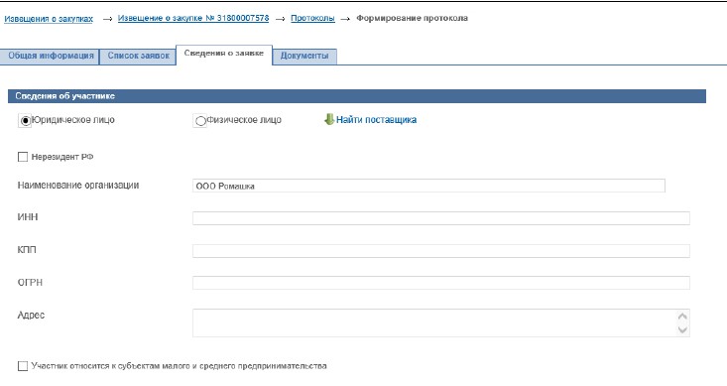Image resolution: width=727 pixels, height=386 pixels.
Task: Go to the Документы tab
Action: (x=304, y=57)
